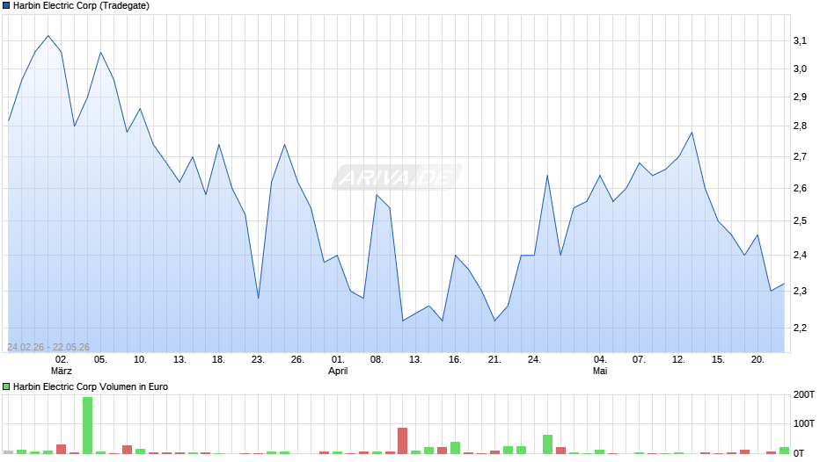The width and height of the screenshot is (827, 462).
Task: Click the 2,5 price axis label
Action: tap(800, 220)
